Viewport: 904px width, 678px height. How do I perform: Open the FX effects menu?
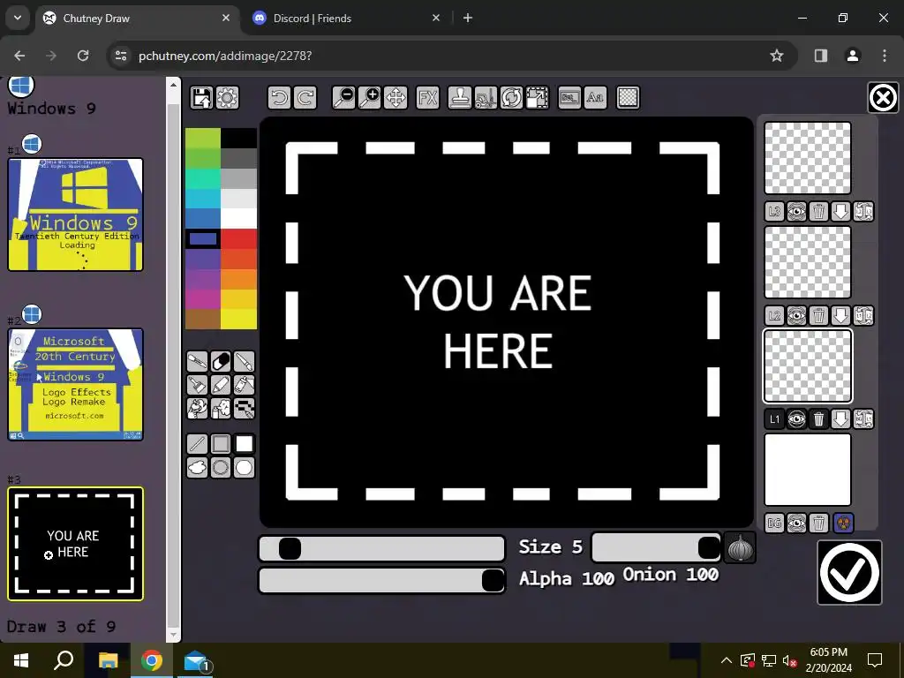428,97
